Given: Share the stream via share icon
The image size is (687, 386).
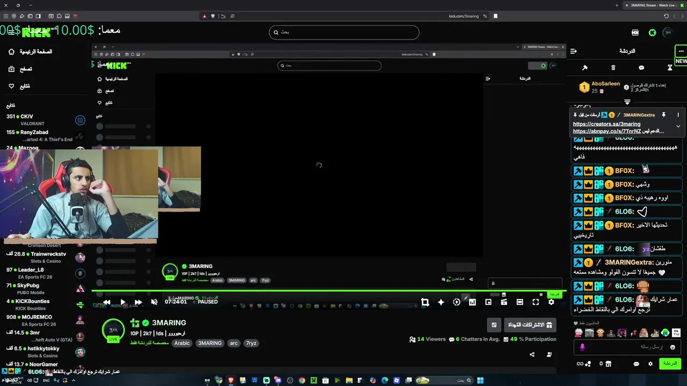Looking at the screenshot, I should 532,354.
